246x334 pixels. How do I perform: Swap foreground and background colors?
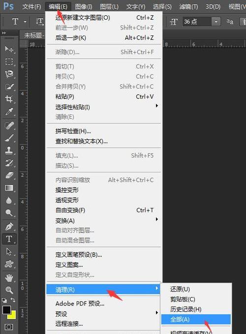(13, 300)
